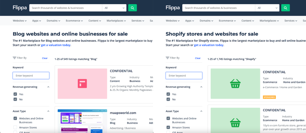Image resolution: width=306 pixels, height=133 pixels.
Task: Focus the main search field on Shopify page
Action: pos(219,8)
